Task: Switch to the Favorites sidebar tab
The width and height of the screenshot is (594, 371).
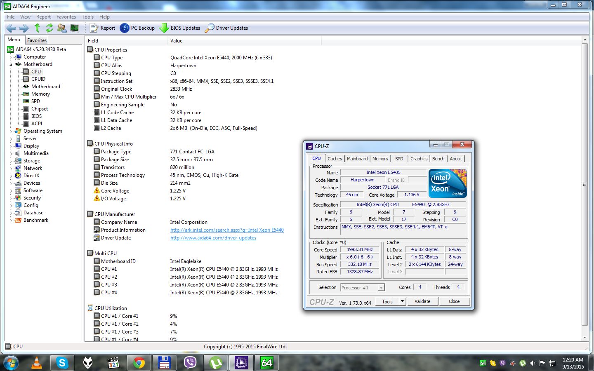Action: (x=37, y=40)
